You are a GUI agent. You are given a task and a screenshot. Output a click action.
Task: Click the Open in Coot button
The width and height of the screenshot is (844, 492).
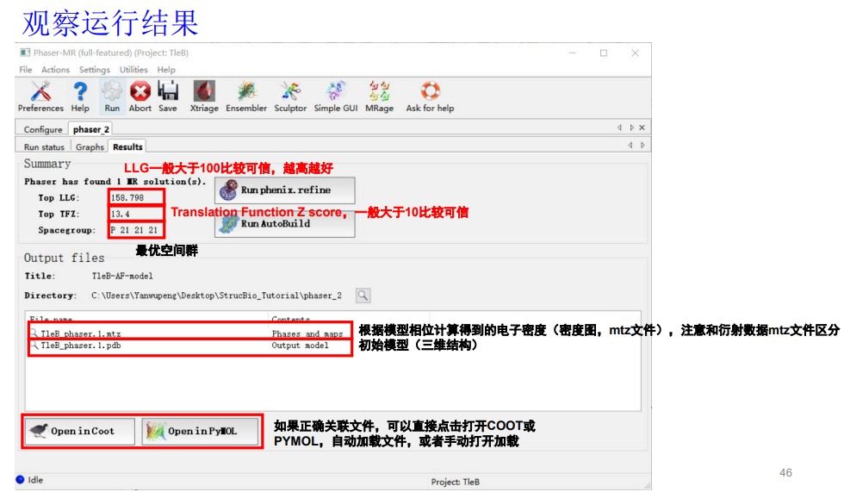click(x=79, y=431)
